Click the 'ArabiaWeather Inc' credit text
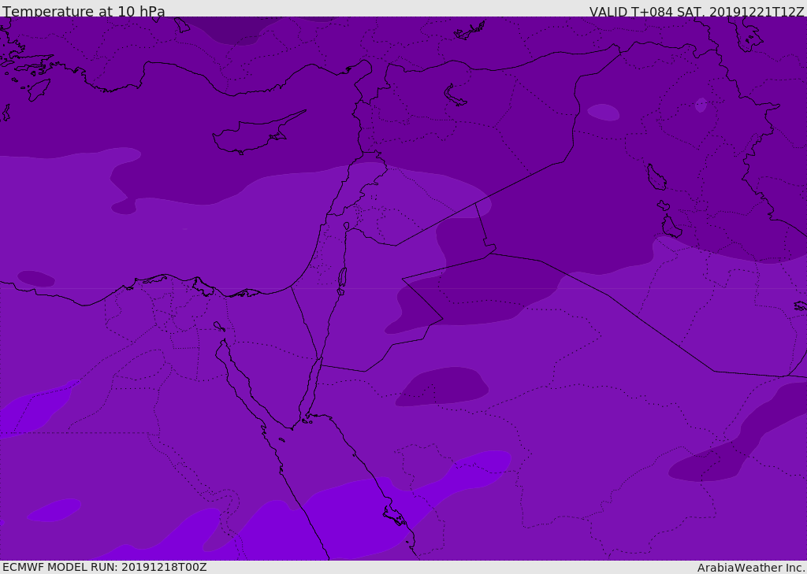807x574 pixels. click(x=751, y=568)
